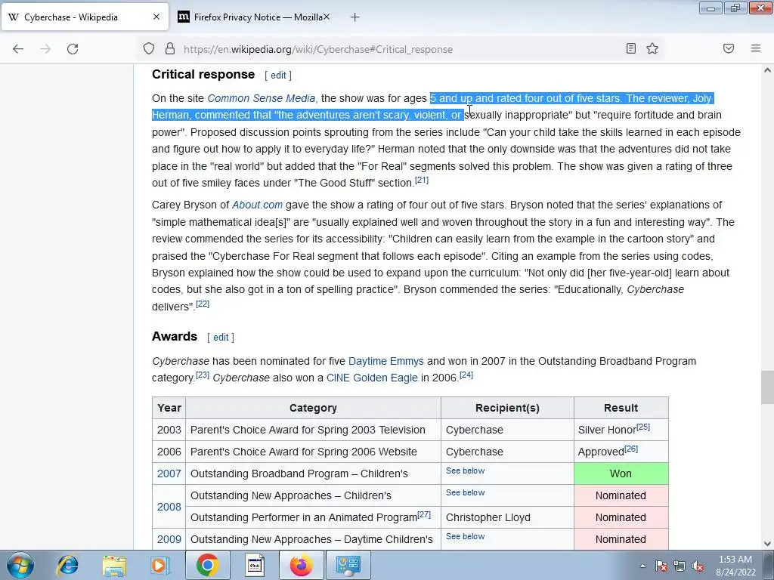The image size is (774, 580).
Task: Click See below in Outstanding Broadband Program row
Action: [x=465, y=470]
